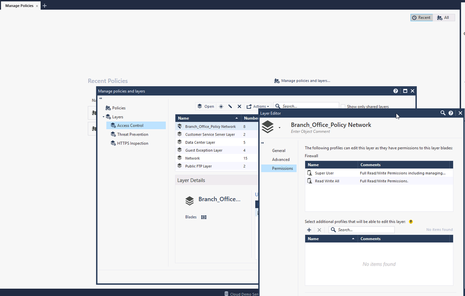The image size is (465, 296).
Task: Expand the layer icon dropdown arrow
Action: (x=280, y=127)
